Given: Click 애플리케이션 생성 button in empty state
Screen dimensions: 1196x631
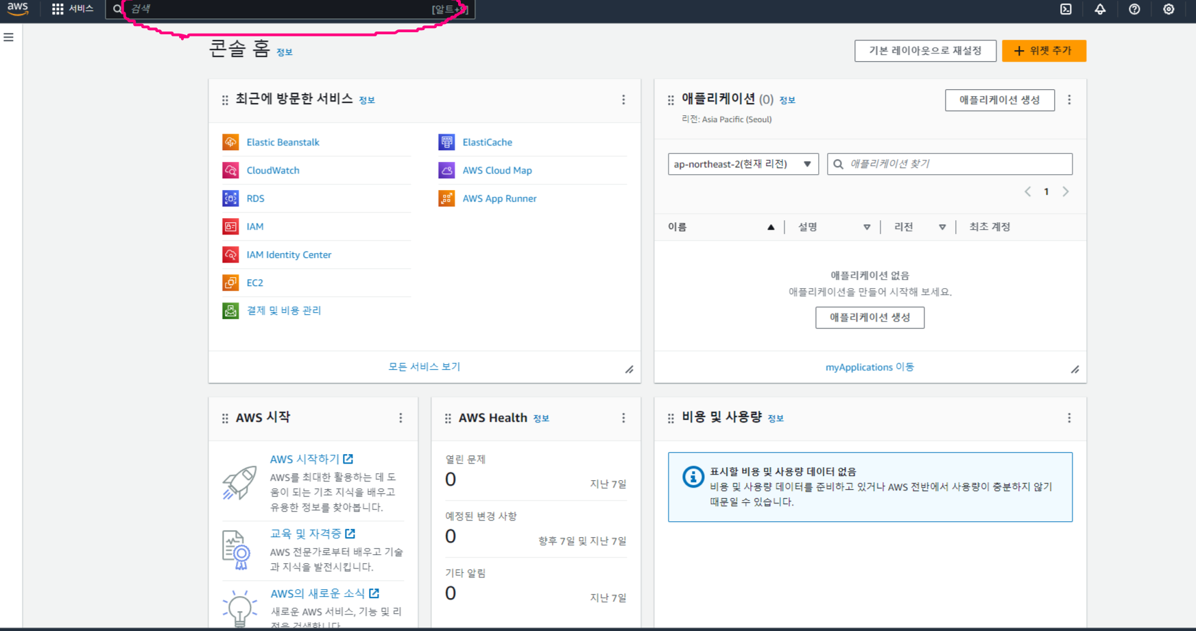Looking at the screenshot, I should (x=870, y=318).
